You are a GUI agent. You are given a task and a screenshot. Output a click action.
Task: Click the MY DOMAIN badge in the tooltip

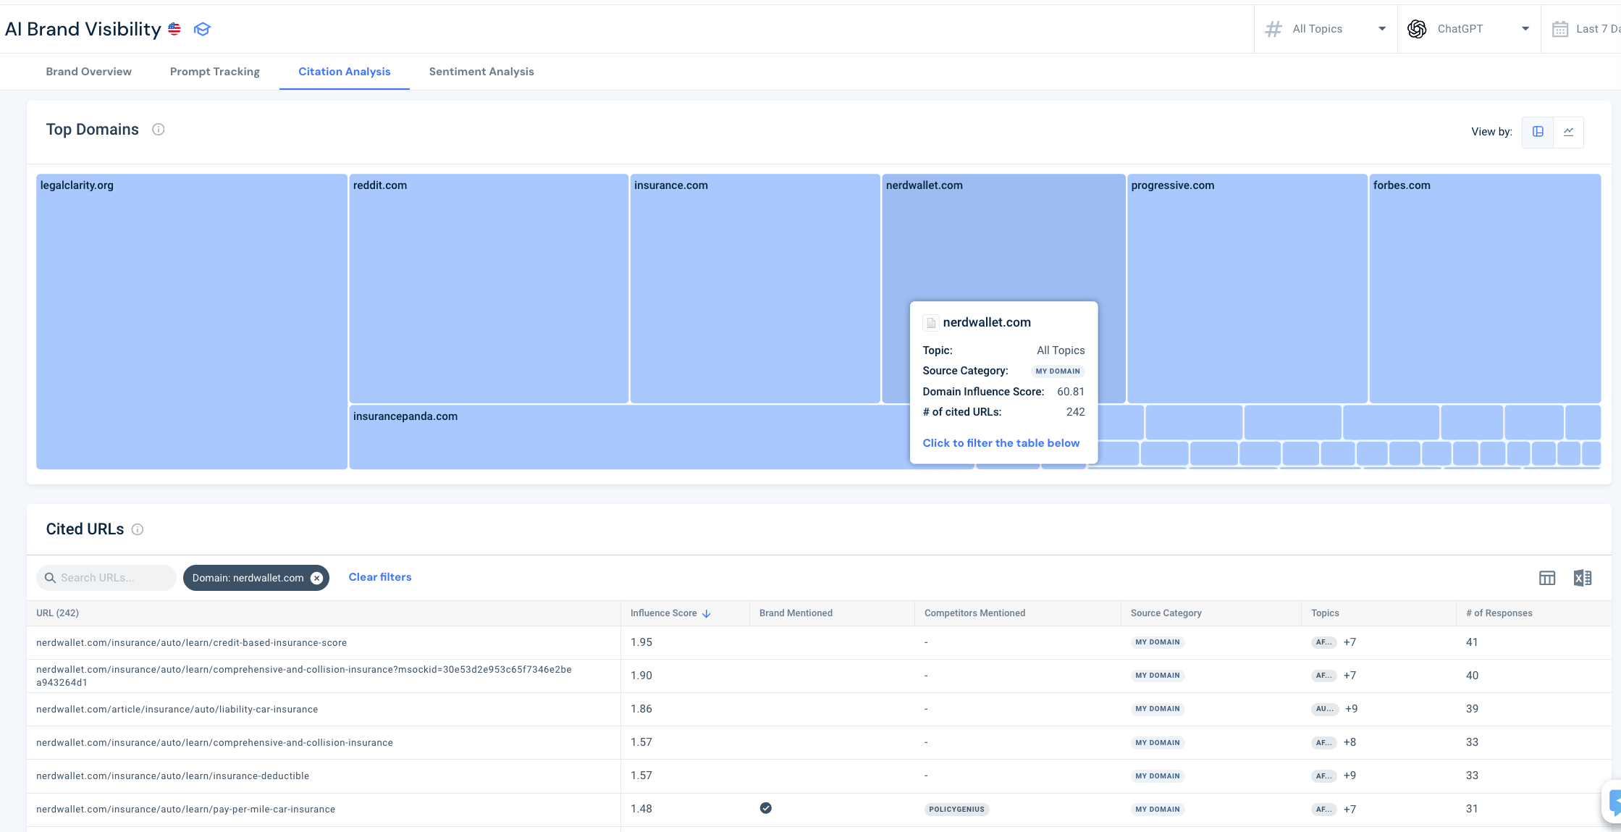(1058, 371)
